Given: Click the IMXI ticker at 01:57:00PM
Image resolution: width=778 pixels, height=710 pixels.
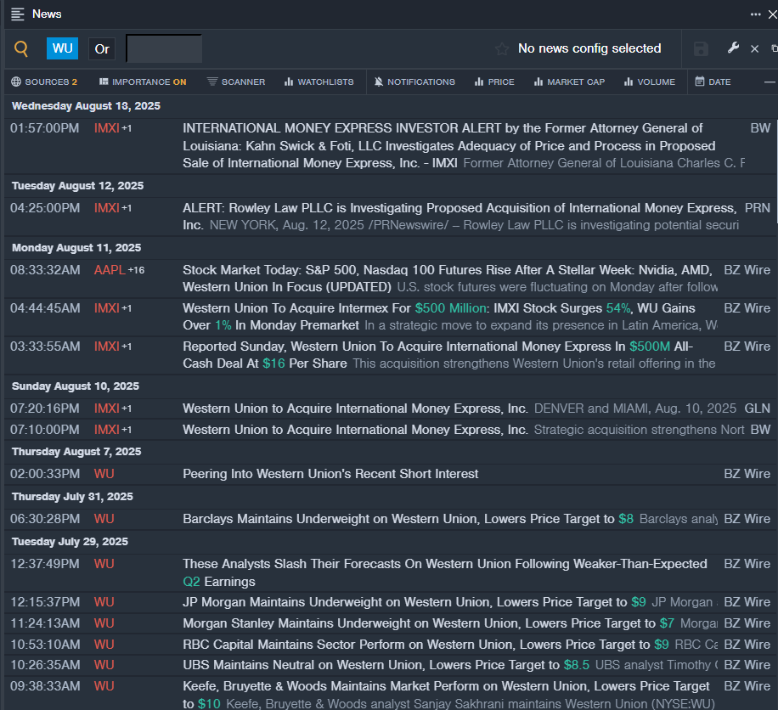Looking at the screenshot, I should point(107,128).
